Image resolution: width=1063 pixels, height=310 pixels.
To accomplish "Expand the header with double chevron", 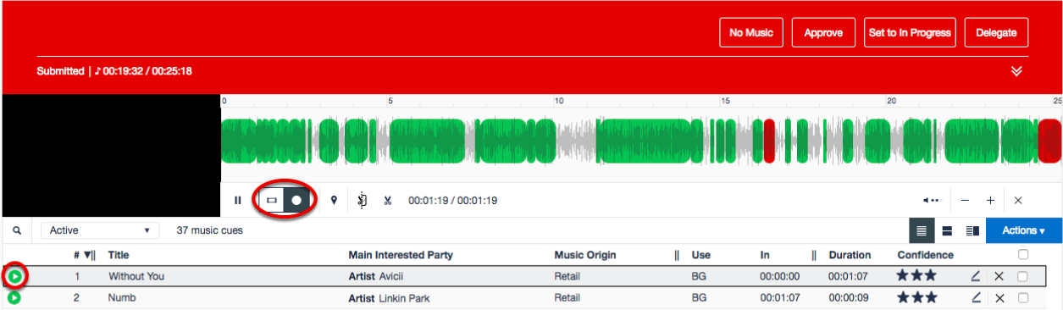I will (1016, 71).
